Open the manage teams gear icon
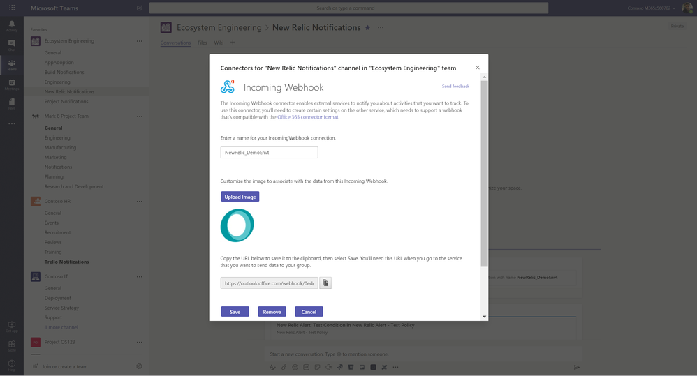697x376 pixels. pos(139,366)
